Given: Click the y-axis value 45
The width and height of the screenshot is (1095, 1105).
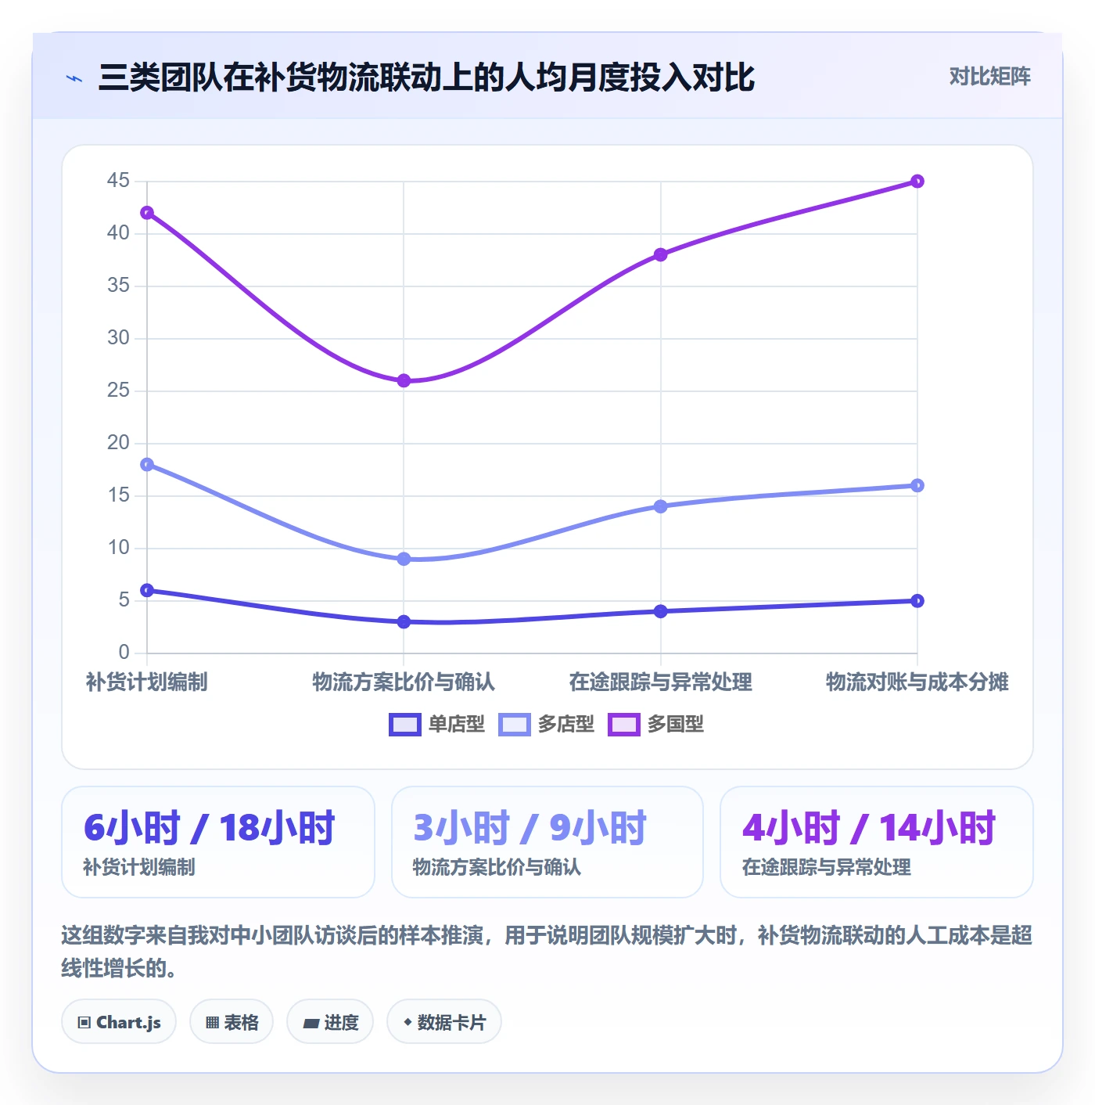Looking at the screenshot, I should 118,181.
